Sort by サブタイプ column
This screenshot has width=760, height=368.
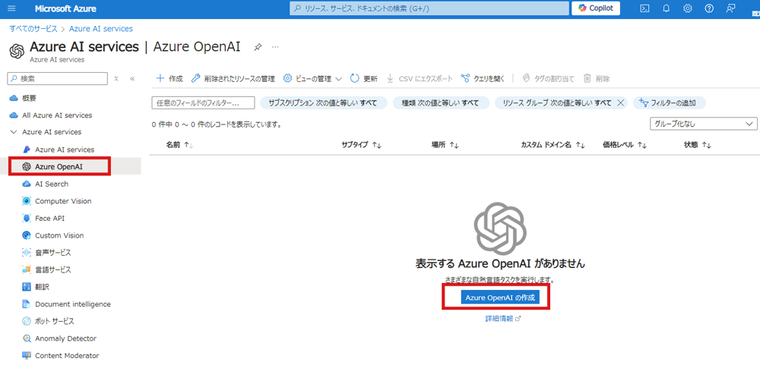pos(362,145)
